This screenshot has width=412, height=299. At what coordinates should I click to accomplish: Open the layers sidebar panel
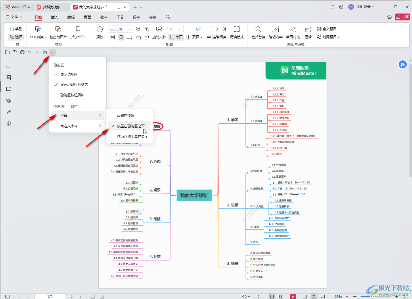9,124
